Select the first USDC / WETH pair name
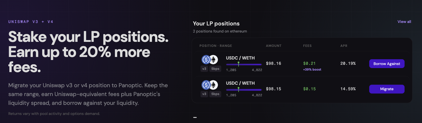The image size is (422, 123). (240, 58)
